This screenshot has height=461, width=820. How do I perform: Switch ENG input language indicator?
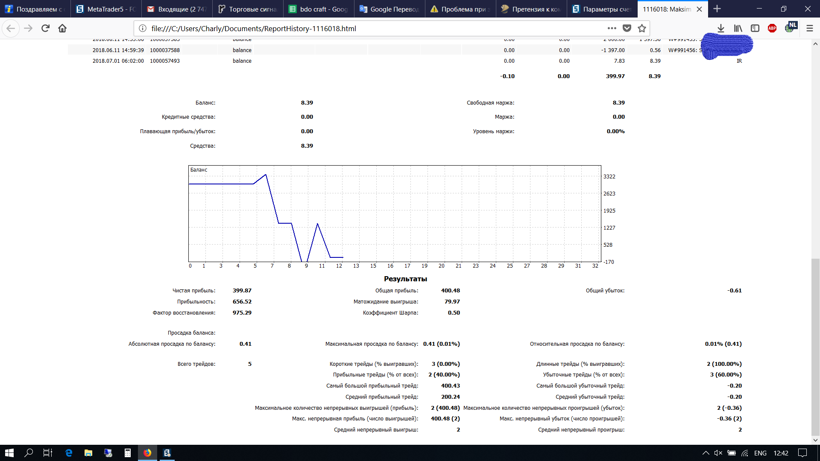760,453
